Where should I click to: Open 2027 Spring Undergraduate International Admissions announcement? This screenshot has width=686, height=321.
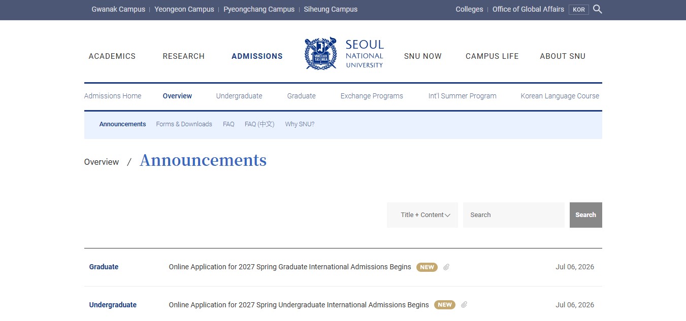pyautogui.click(x=299, y=305)
